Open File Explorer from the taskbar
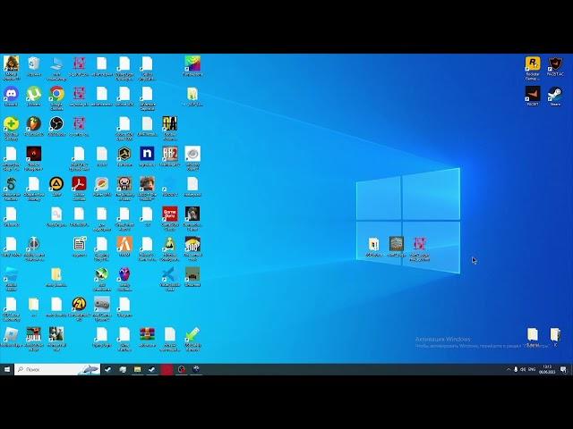Image resolution: width=573 pixels, height=429 pixels. (x=137, y=369)
